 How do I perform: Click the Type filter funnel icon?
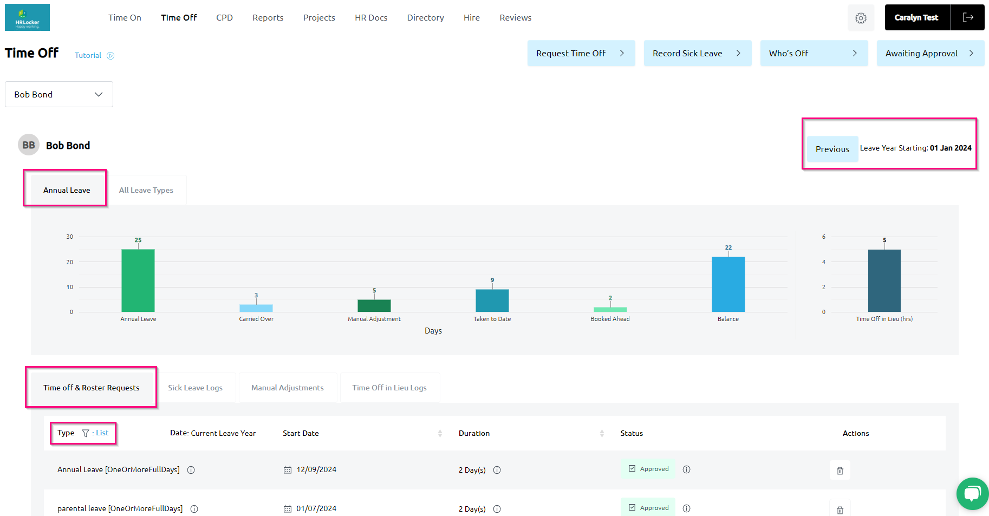coord(86,433)
